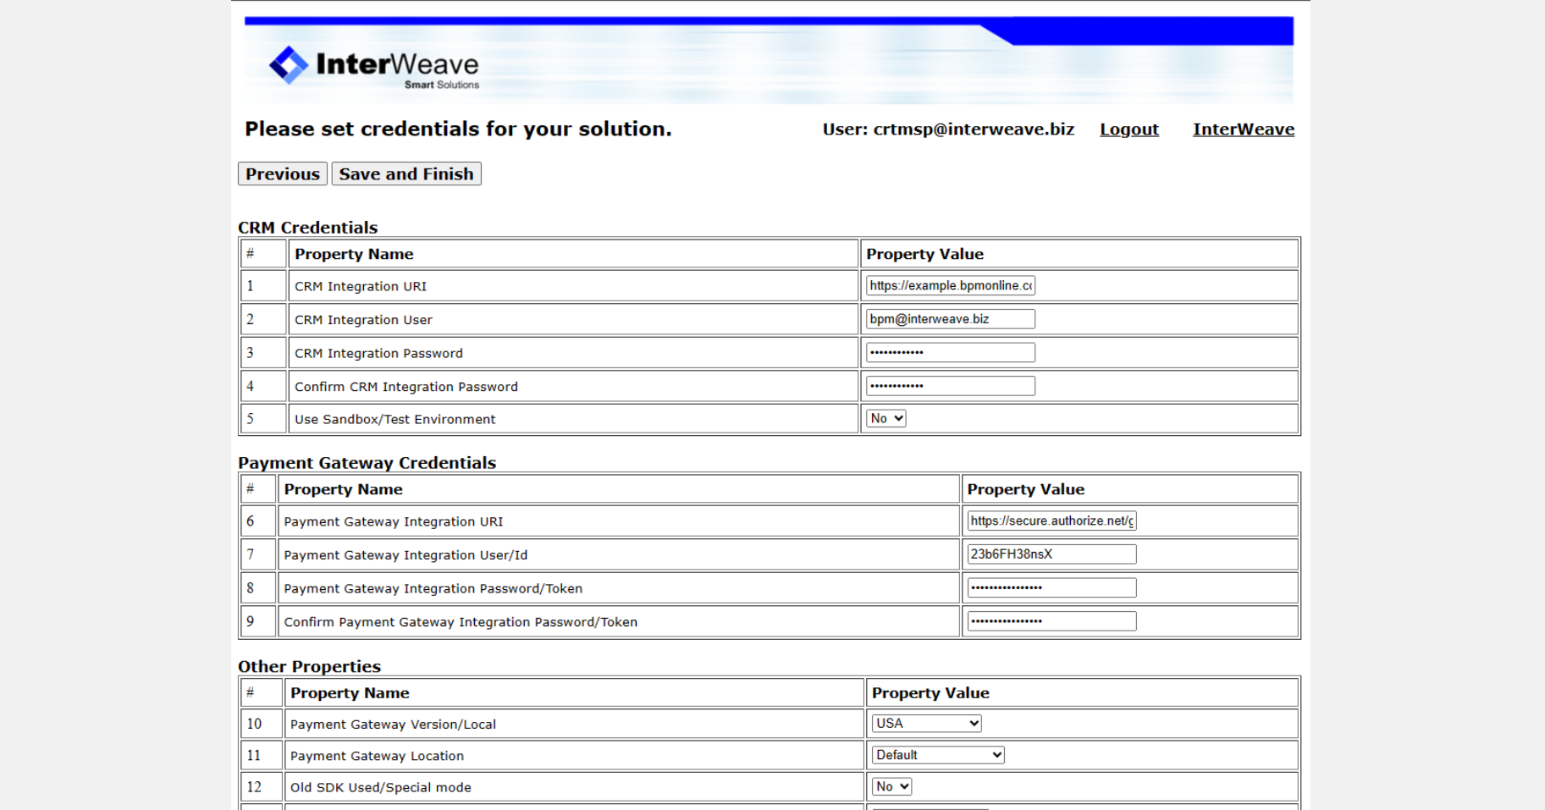The height and width of the screenshot is (810, 1545).
Task: Click the Previous button
Action: point(283,174)
